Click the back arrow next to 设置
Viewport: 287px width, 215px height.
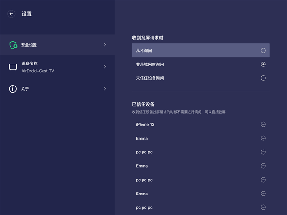[11, 14]
